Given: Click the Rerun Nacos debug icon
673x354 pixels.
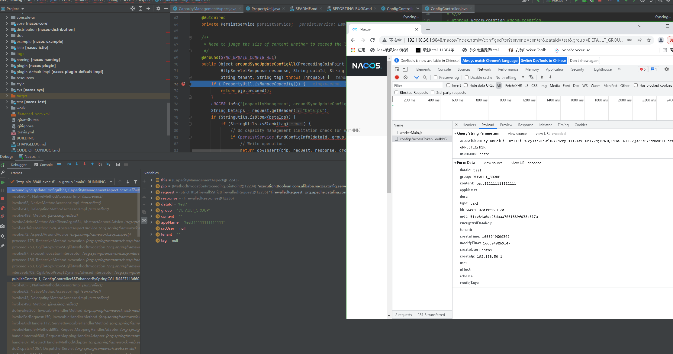Looking at the screenshot, I should 3,165.
